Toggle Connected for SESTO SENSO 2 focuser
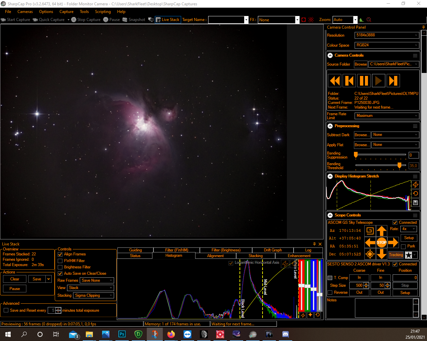 [x=395, y=264]
